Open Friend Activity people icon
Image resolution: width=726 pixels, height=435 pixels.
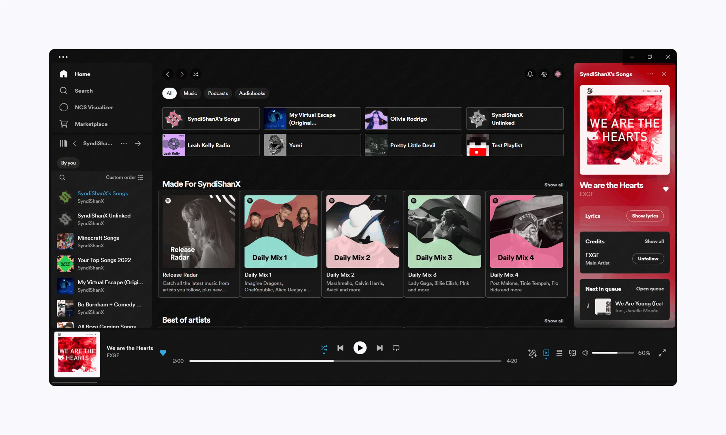(544, 74)
